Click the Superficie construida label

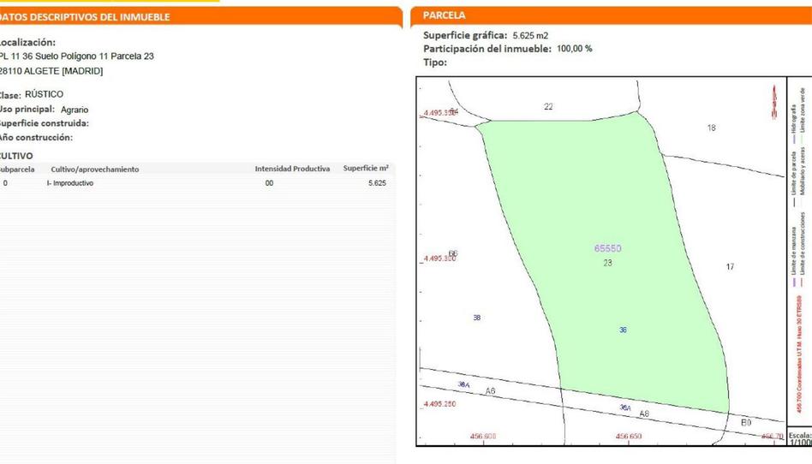pyautogui.click(x=44, y=123)
